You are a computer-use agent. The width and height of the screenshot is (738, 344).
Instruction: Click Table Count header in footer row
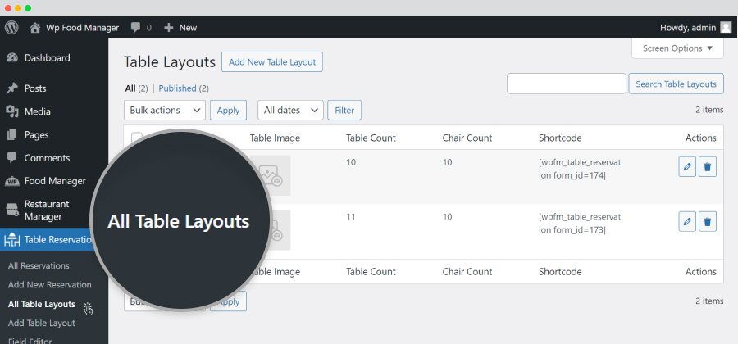(x=371, y=272)
